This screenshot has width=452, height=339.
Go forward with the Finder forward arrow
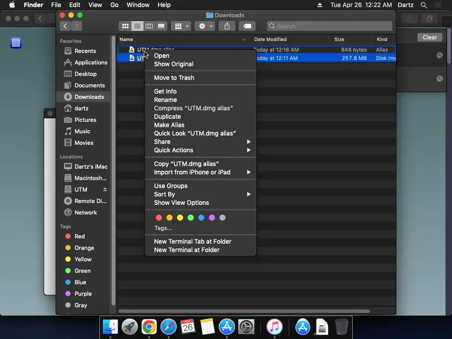point(76,26)
